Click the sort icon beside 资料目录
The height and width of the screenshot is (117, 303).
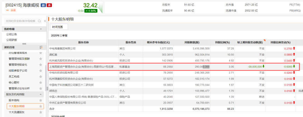[x=41, y=47]
